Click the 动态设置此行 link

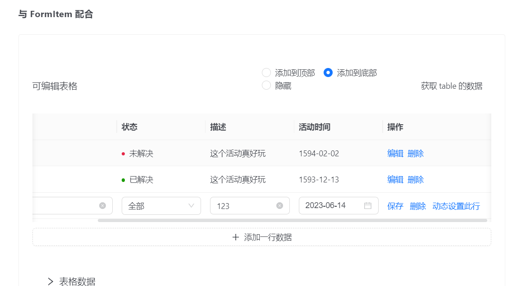click(x=456, y=206)
